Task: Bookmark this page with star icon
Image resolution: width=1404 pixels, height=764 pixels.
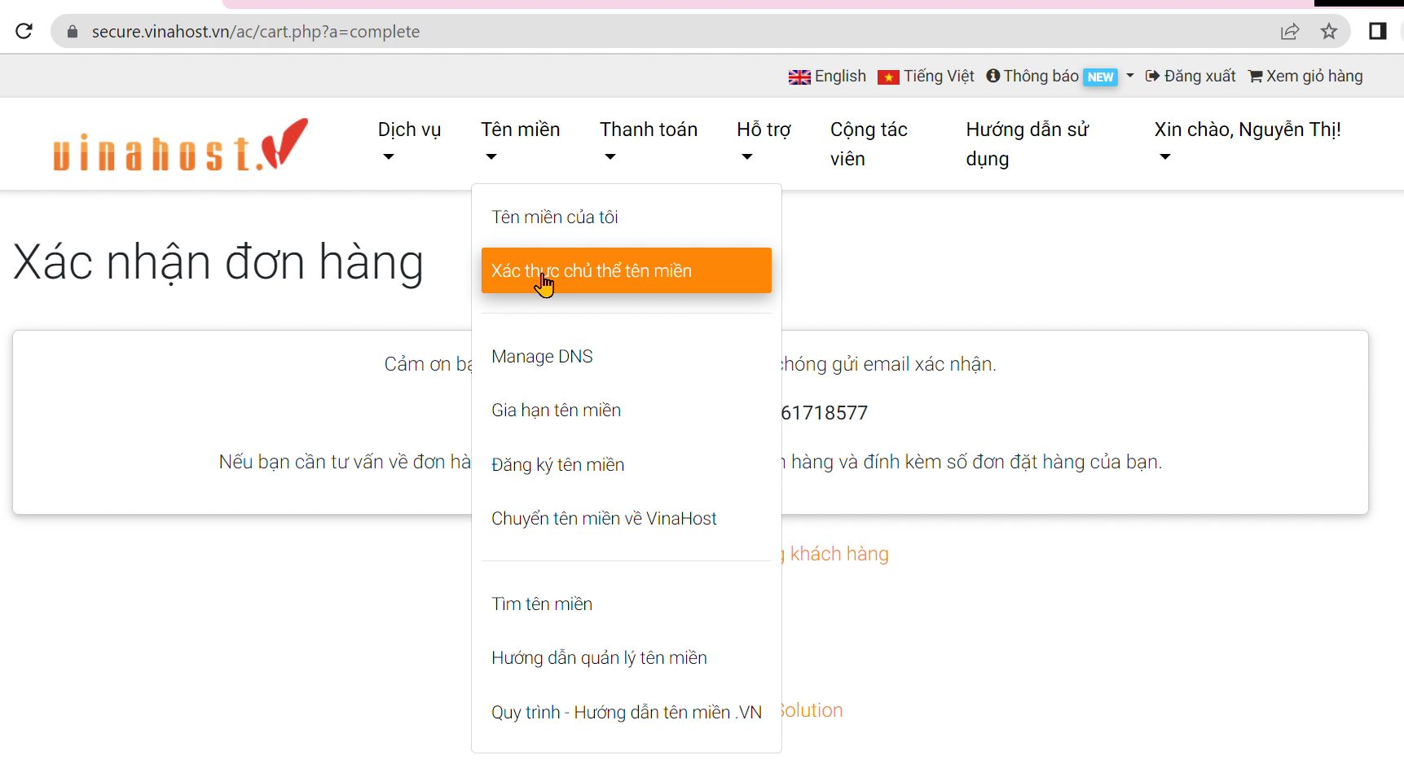Action: [1329, 32]
